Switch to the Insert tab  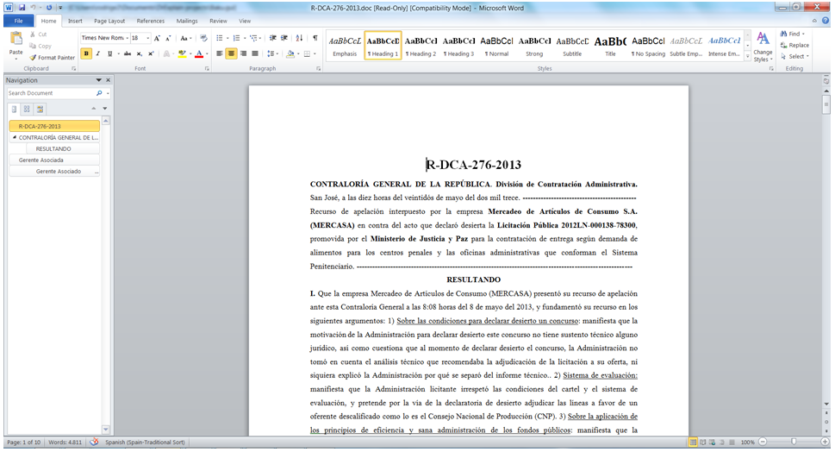(x=75, y=21)
